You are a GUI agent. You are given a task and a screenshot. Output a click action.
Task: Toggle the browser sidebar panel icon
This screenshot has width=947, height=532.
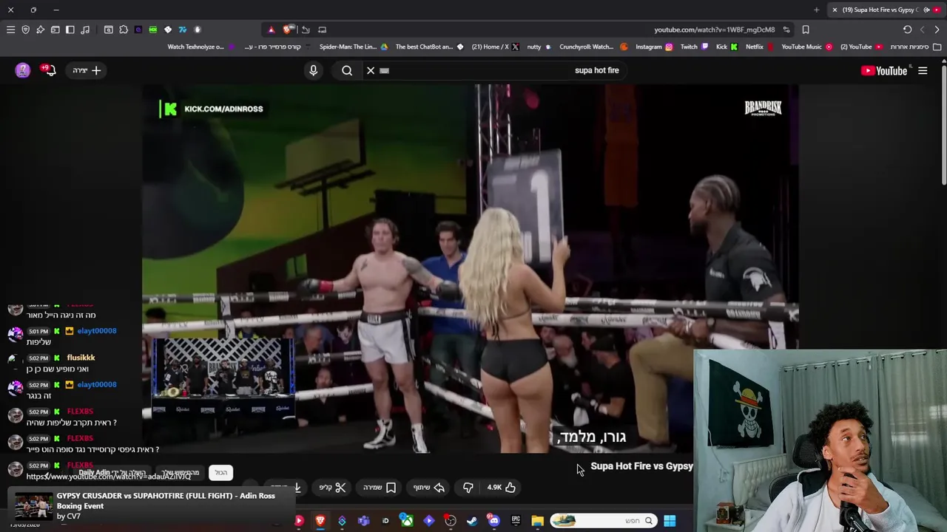(x=70, y=30)
